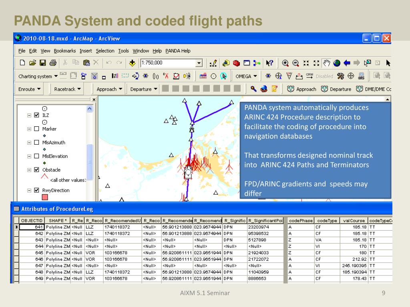This screenshot has height=307, width=410.
Task: Open the Charting system dropdown
Action: (38, 76)
